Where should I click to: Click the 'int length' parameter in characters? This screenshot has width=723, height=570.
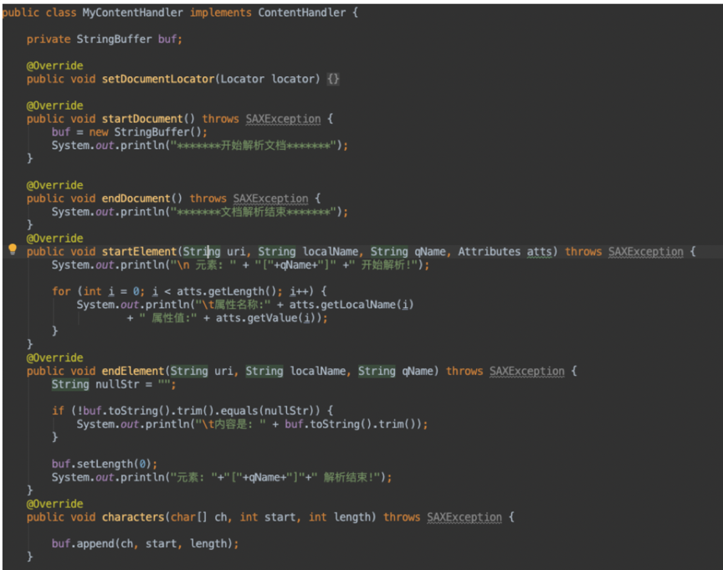pyautogui.click(x=340, y=517)
